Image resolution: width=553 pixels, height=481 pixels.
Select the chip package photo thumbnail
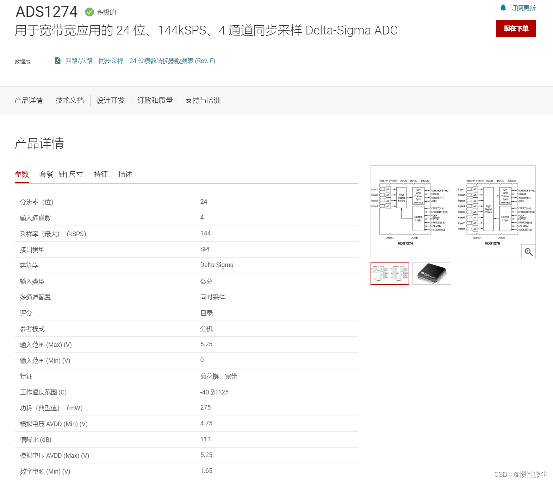pyautogui.click(x=432, y=273)
